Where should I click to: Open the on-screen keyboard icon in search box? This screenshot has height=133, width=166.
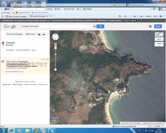click(x=94, y=26)
